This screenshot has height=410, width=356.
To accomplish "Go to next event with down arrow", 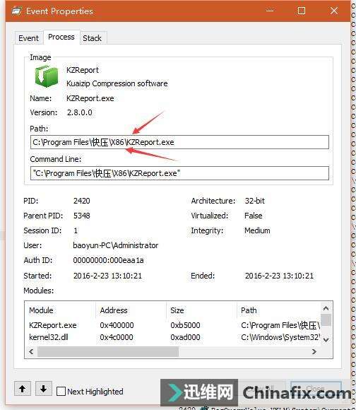I will (44, 389).
